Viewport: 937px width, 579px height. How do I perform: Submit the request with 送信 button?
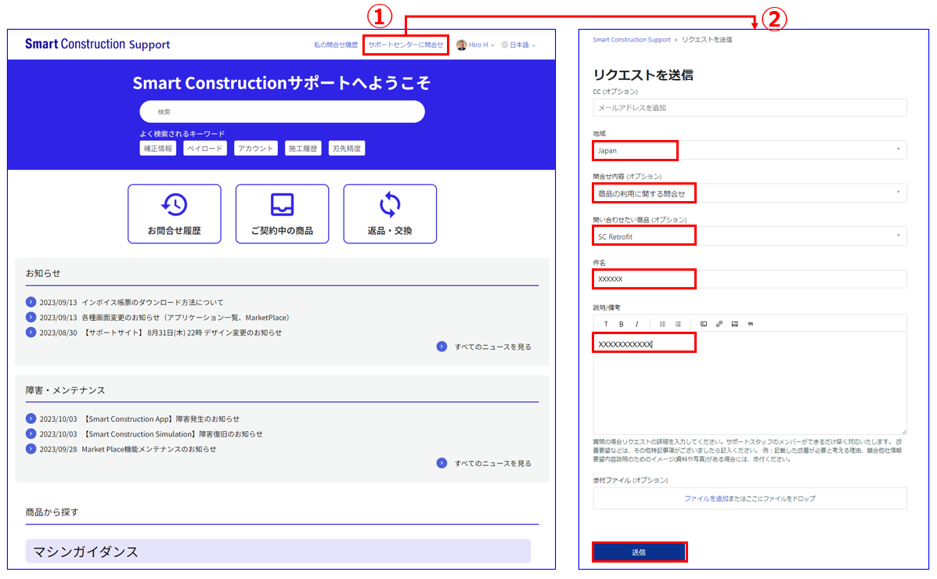(x=639, y=552)
